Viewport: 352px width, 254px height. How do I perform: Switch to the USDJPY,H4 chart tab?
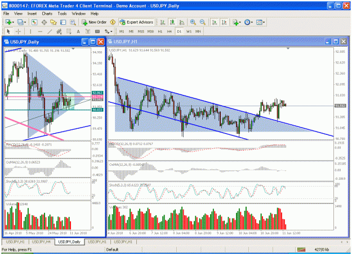41,242
